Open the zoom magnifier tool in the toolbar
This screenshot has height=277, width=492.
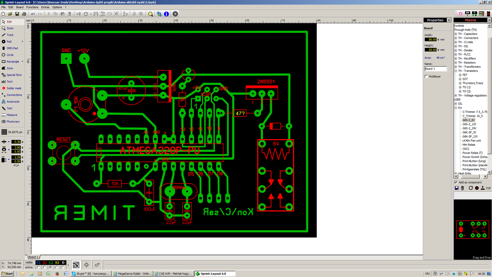tap(151, 14)
